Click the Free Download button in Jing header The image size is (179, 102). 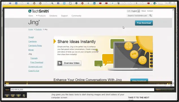coord(144,23)
